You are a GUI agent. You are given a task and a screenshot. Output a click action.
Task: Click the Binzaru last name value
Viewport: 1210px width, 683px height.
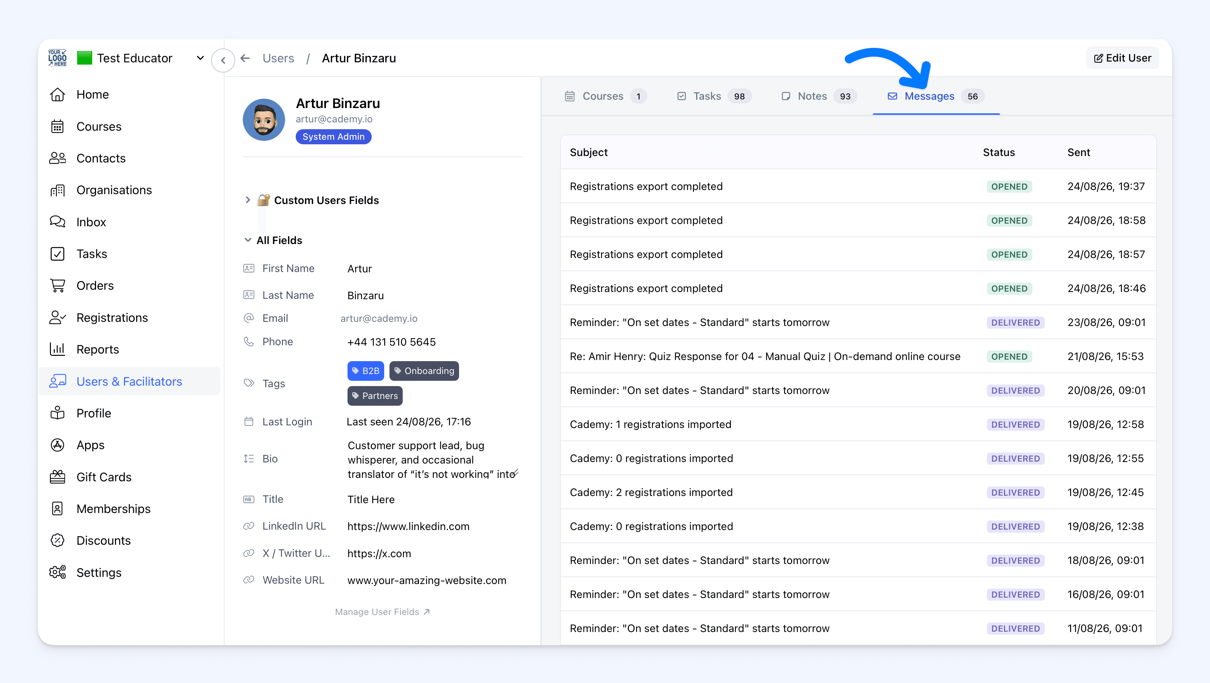coord(365,295)
